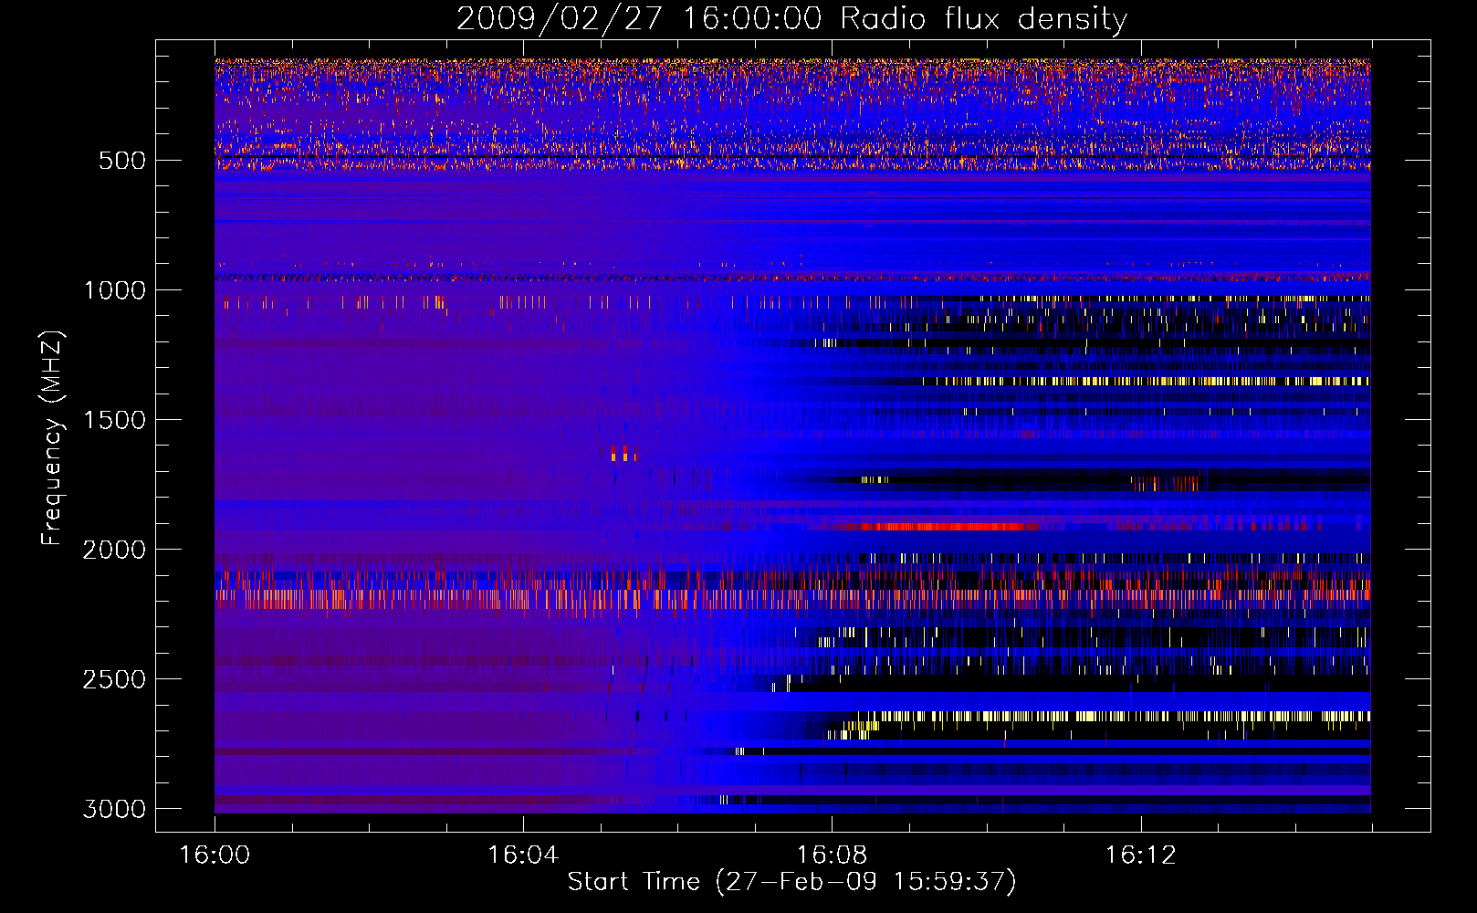Click the 16:08 time tick label
This screenshot has width=1477, height=913.
point(831,855)
